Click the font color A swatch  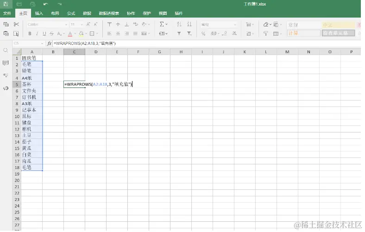70,34
